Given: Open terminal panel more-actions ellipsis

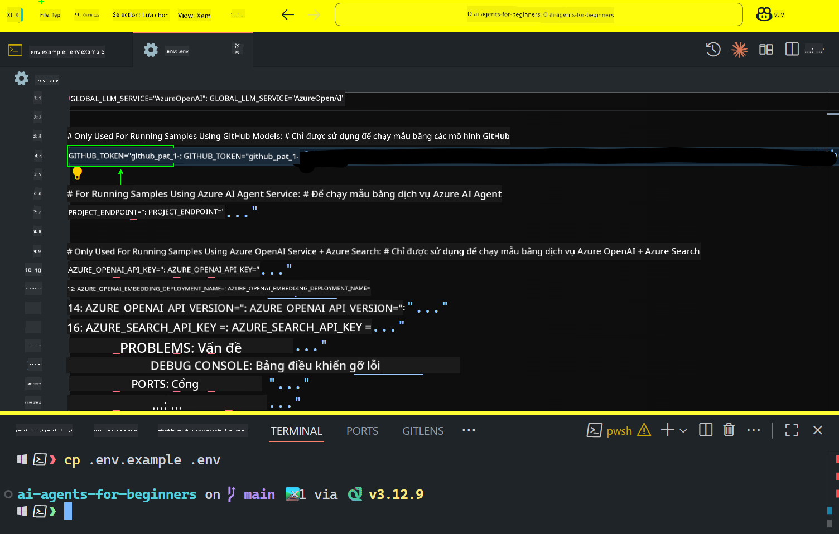Looking at the screenshot, I should 754,430.
